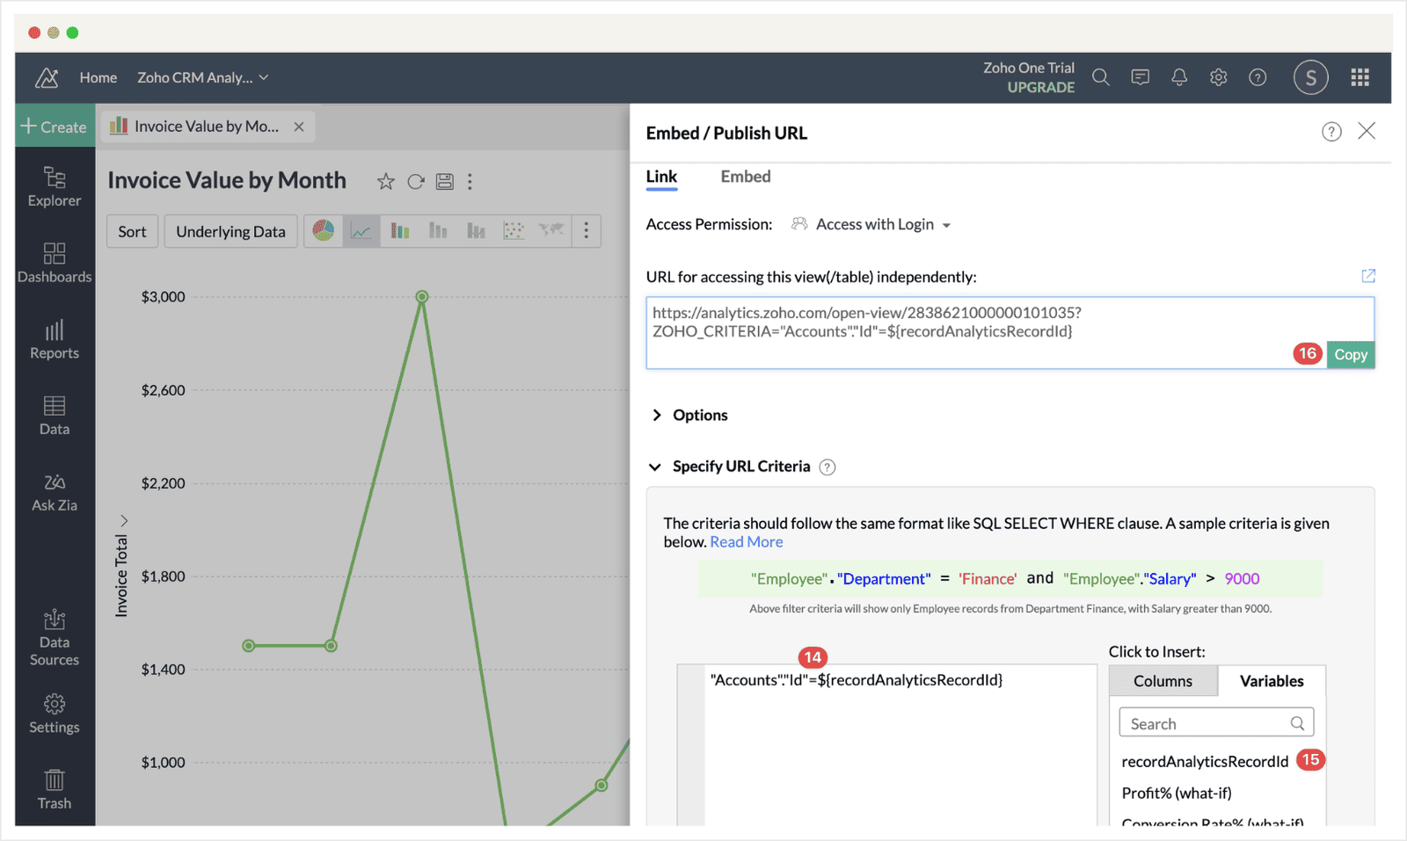Close the Embed / Publish URL panel
The width and height of the screenshot is (1407, 841).
click(x=1367, y=131)
